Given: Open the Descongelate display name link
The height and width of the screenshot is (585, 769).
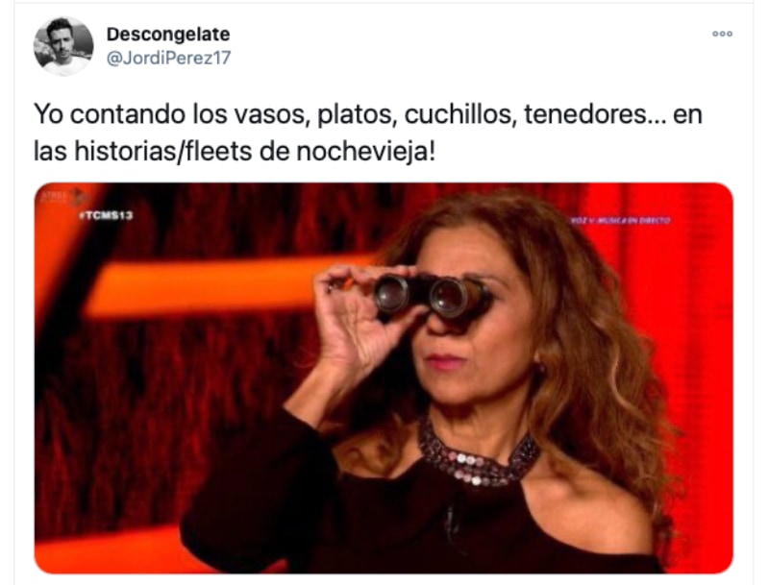Looking at the screenshot, I should point(168,35).
